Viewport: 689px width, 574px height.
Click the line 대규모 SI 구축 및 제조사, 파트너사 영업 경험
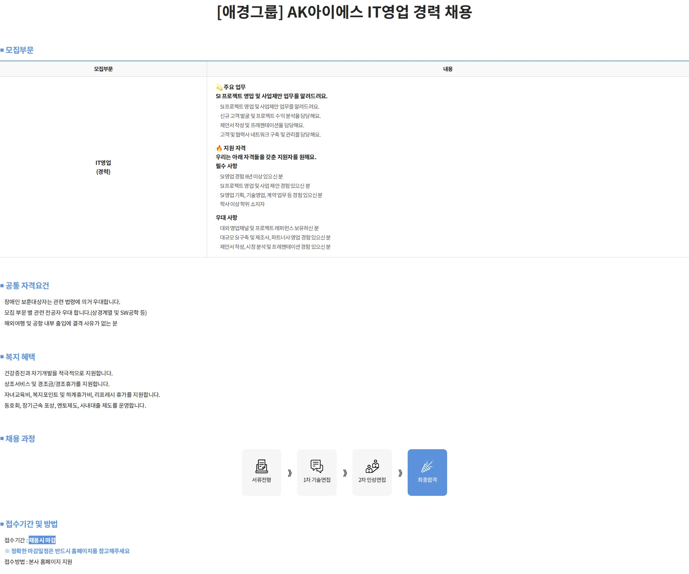coord(275,237)
